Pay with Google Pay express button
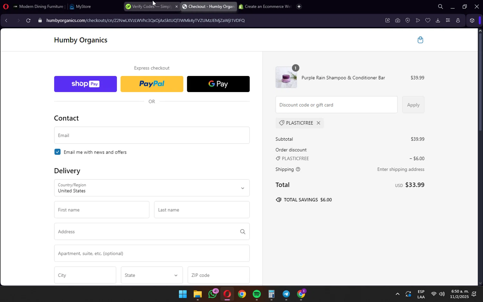 [x=218, y=84]
